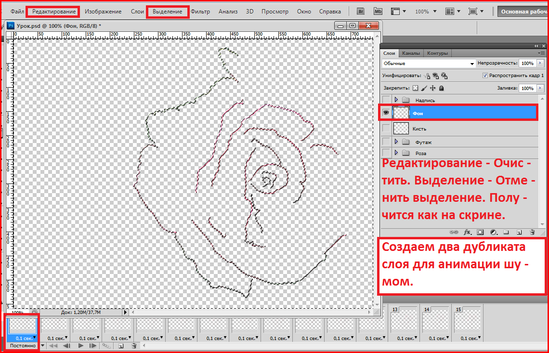
Task: Lock image pixels brush icon
Action: [424, 88]
